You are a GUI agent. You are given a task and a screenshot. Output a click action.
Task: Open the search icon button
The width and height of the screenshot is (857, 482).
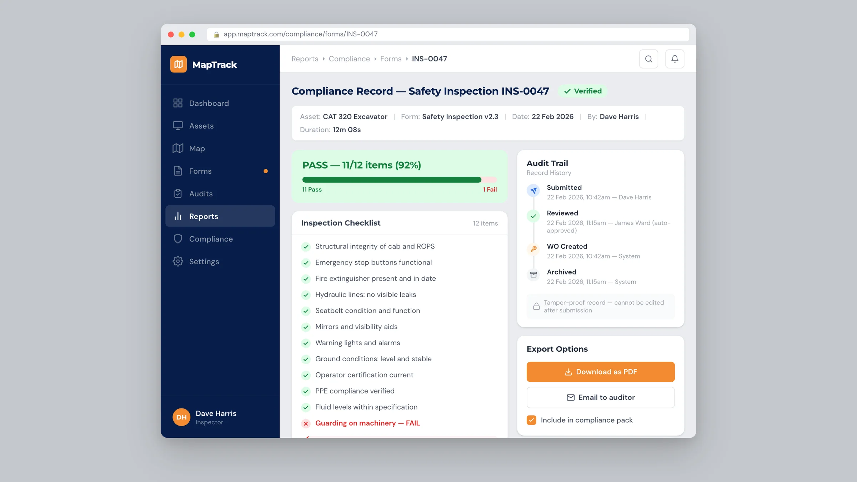[648, 59]
